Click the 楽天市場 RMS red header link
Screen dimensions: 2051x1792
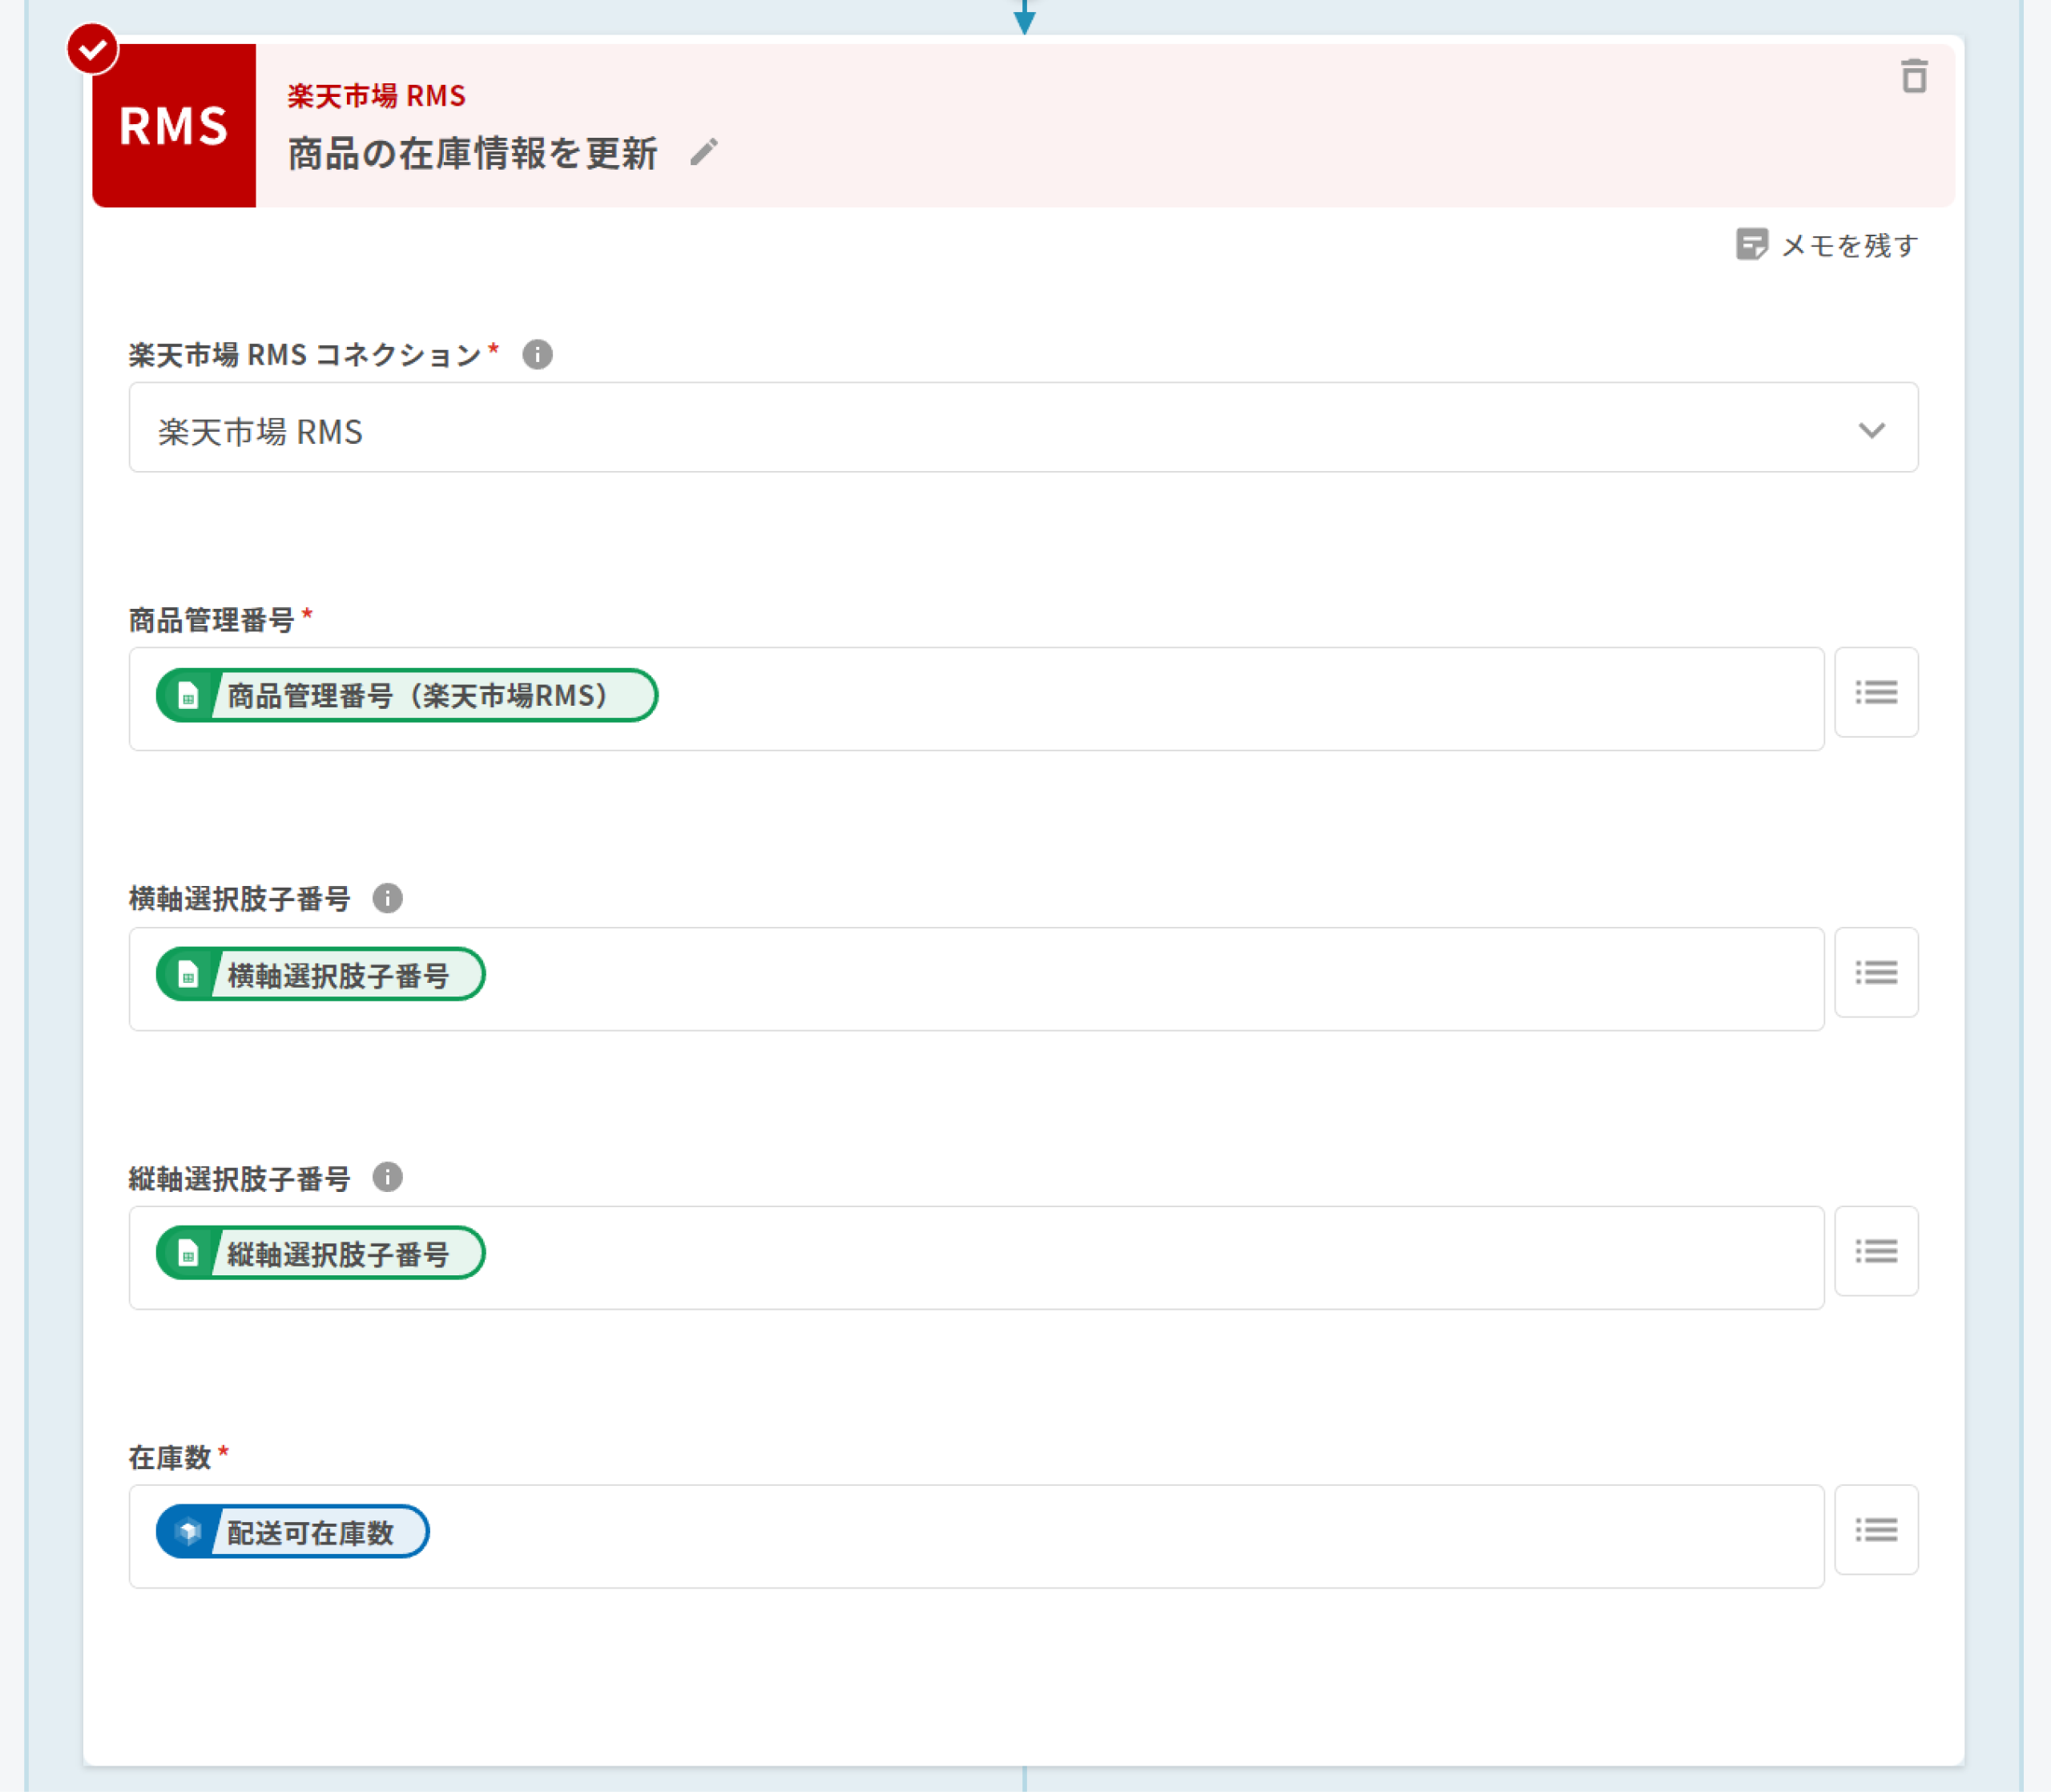point(376,96)
